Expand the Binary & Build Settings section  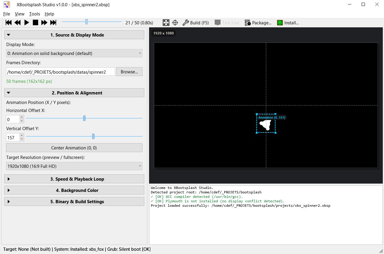tap(74, 201)
